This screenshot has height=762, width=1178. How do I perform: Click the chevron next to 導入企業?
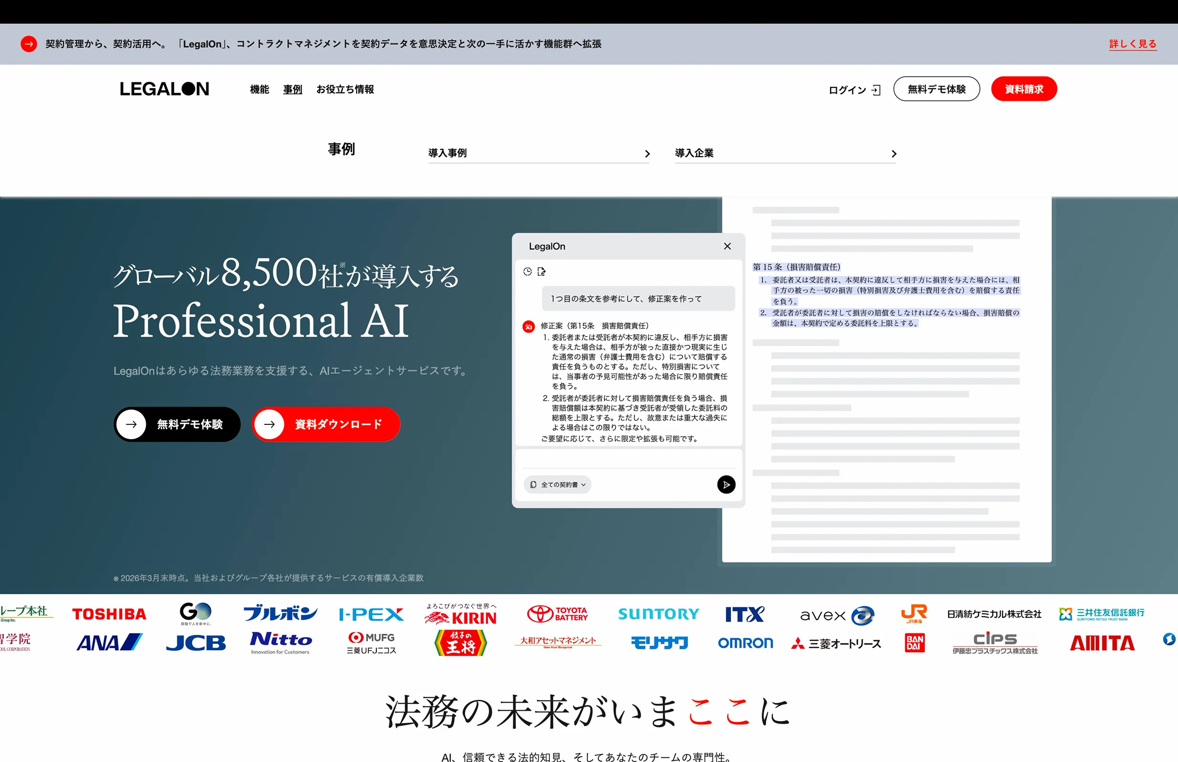pos(894,154)
